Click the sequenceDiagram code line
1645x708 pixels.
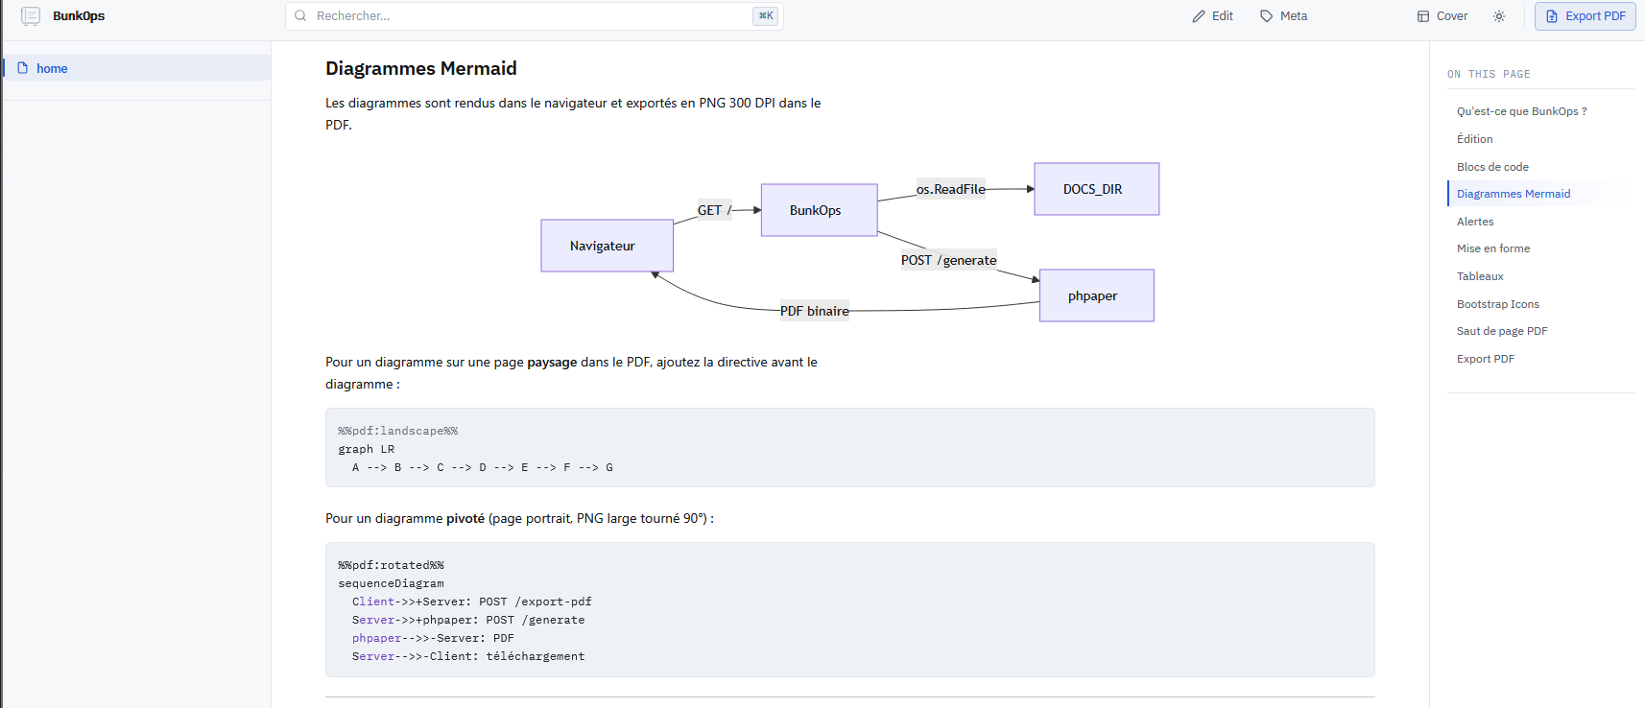pos(391,583)
